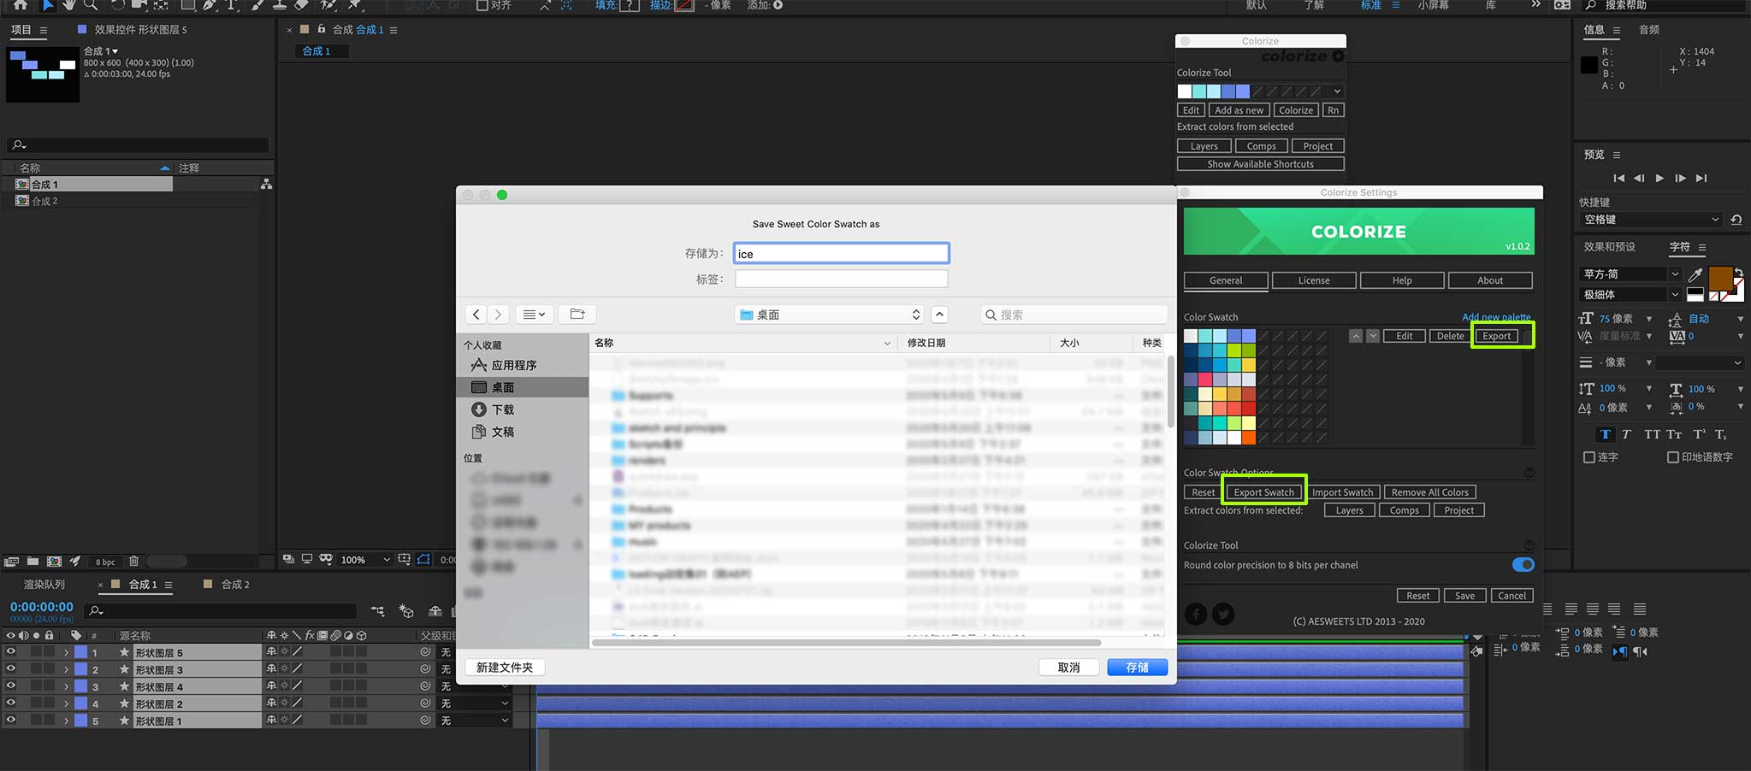Click the Twitter icon in Colorize Settings
The image size is (1751, 771).
1223,614
